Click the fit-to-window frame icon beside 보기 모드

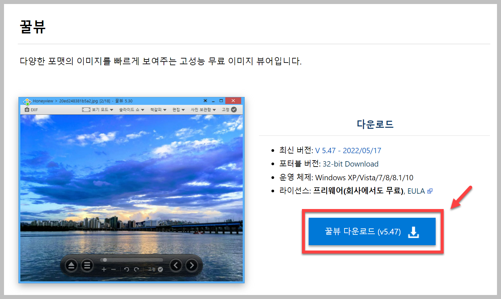tap(86, 110)
